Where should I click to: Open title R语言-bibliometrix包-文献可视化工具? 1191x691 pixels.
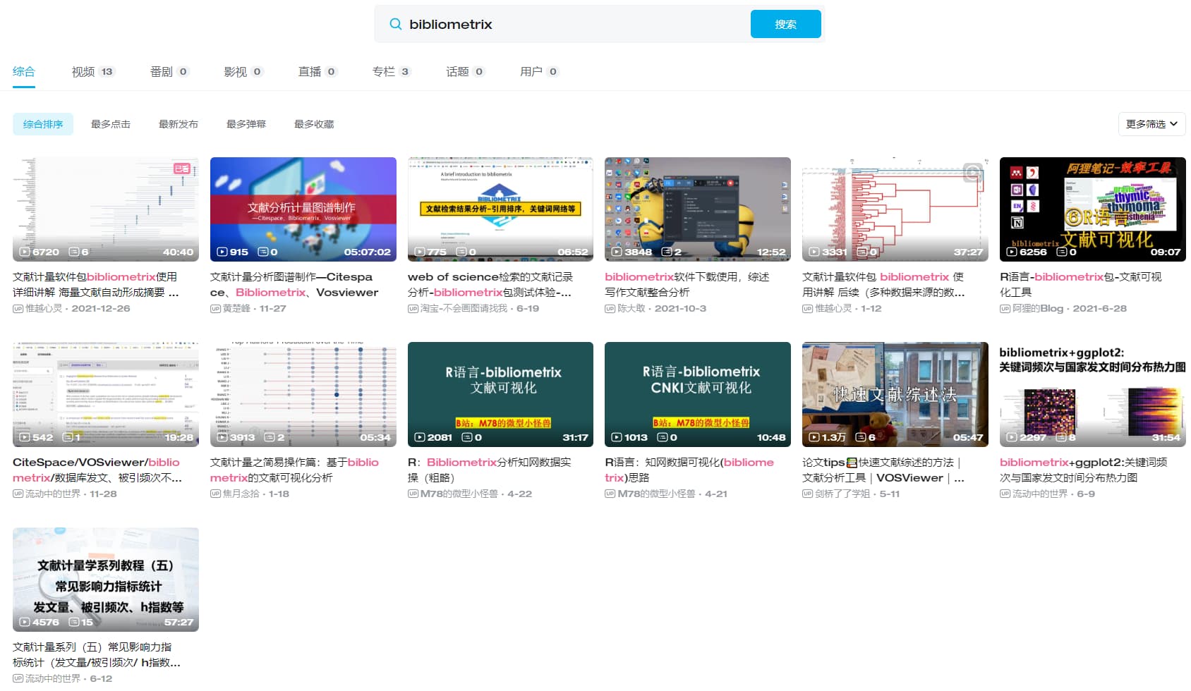(1080, 285)
